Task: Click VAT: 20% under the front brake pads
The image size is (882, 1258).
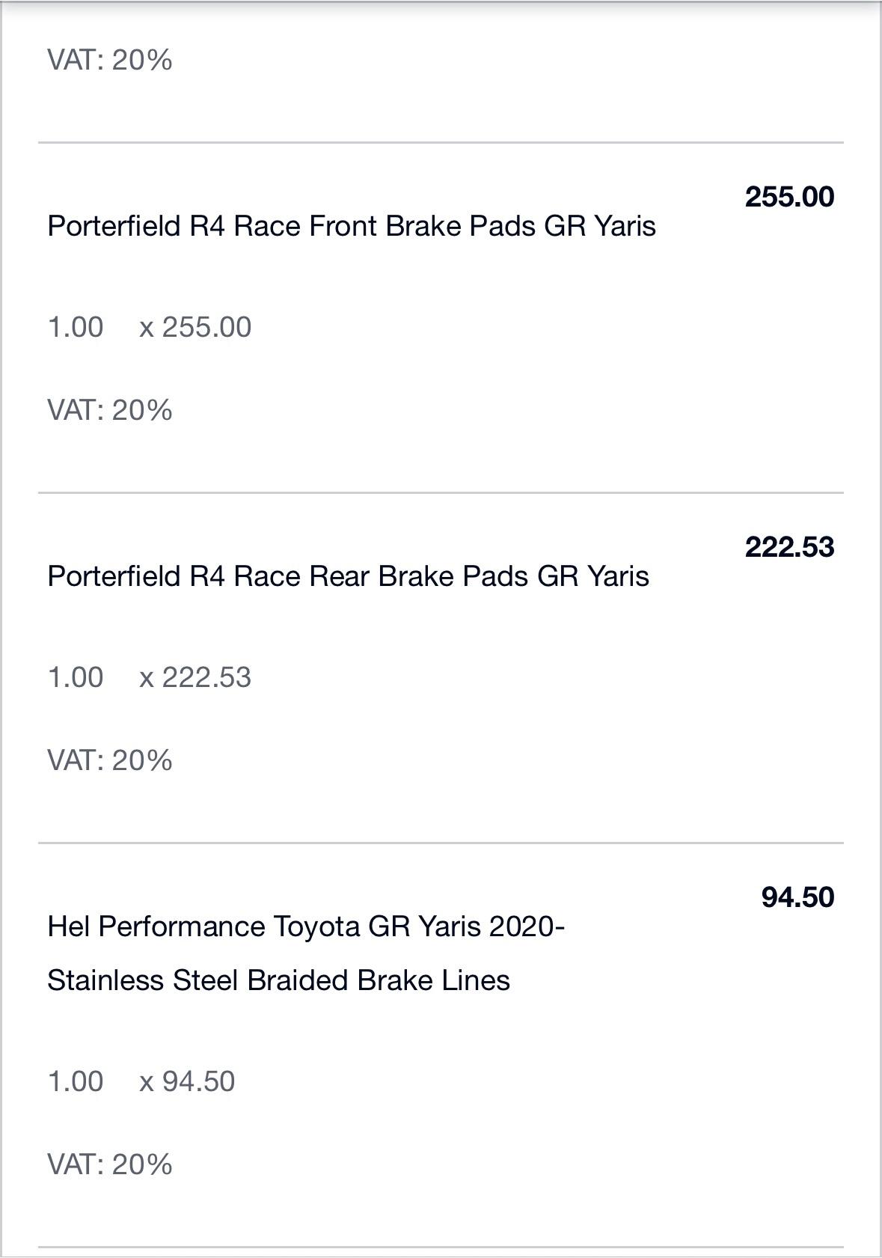Action: coord(110,410)
